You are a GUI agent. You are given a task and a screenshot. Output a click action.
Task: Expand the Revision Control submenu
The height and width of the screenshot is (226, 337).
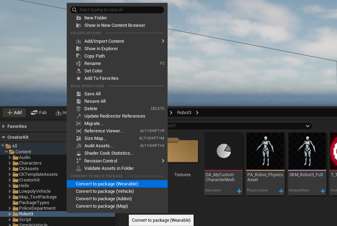(163, 161)
